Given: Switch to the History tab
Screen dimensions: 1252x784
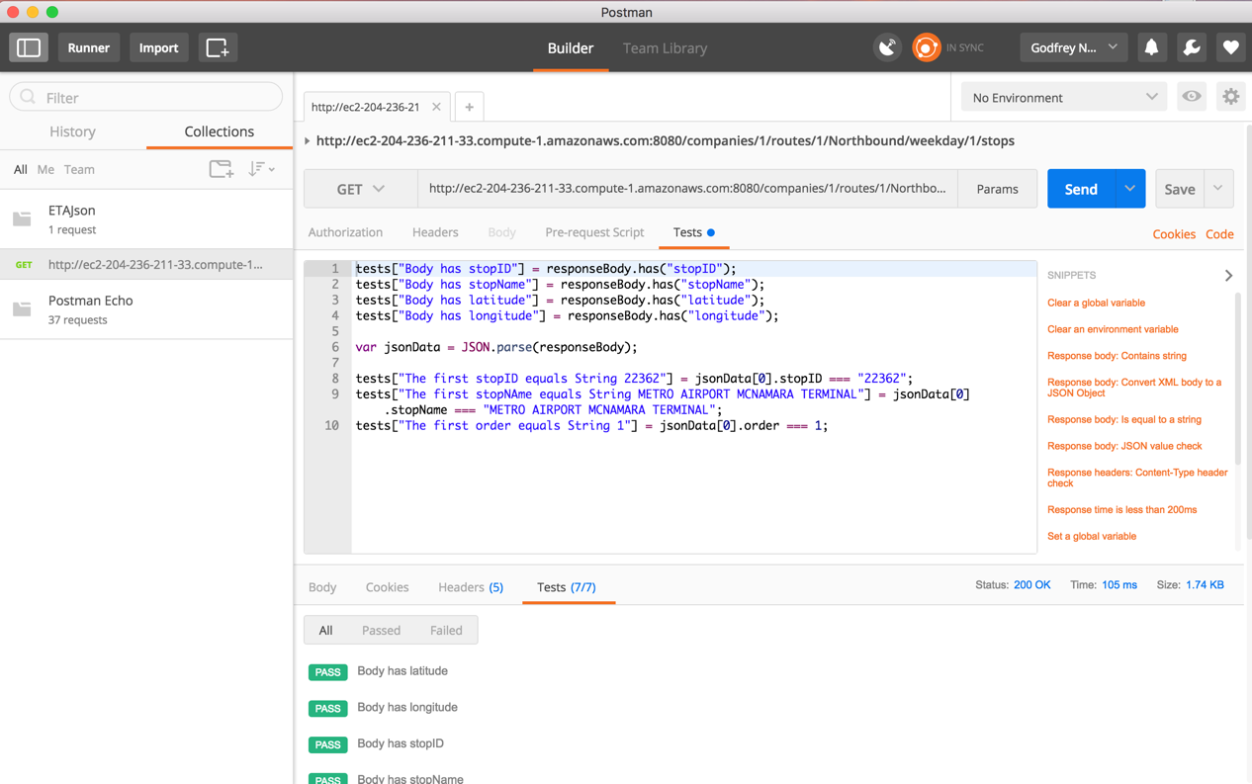Looking at the screenshot, I should [72, 131].
